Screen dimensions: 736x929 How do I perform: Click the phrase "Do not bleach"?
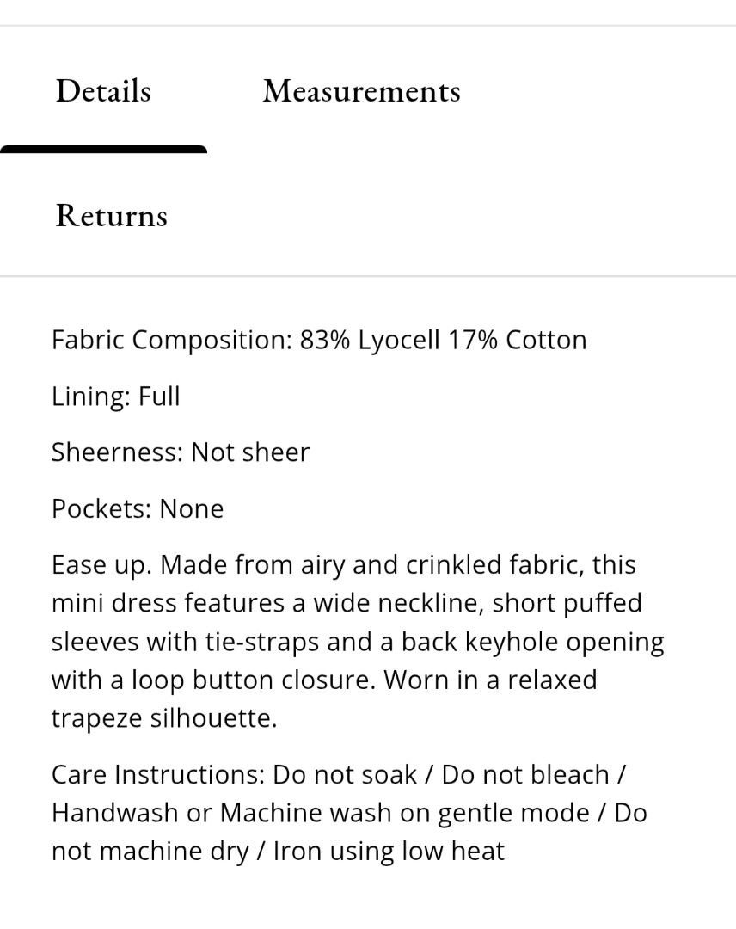pos(526,774)
